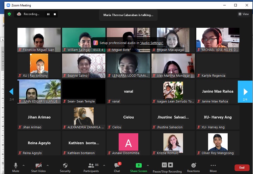Open the Participants panel
The width and height of the screenshot is (253, 174).
coord(91,168)
